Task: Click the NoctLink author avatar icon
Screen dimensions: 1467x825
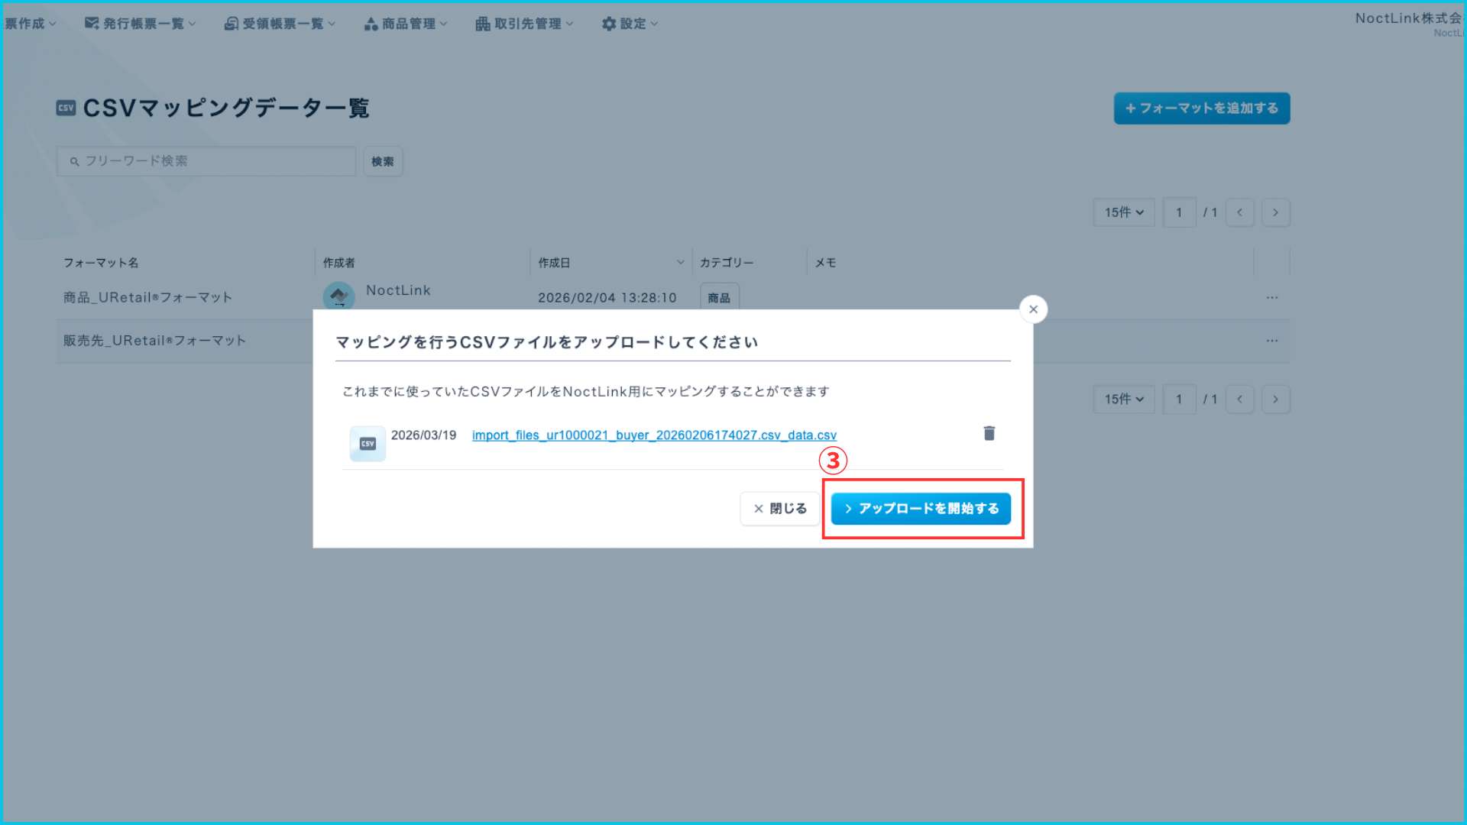Action: pos(338,296)
